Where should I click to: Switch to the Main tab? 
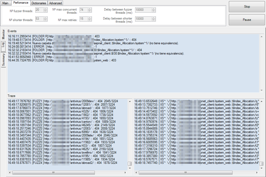6,3
